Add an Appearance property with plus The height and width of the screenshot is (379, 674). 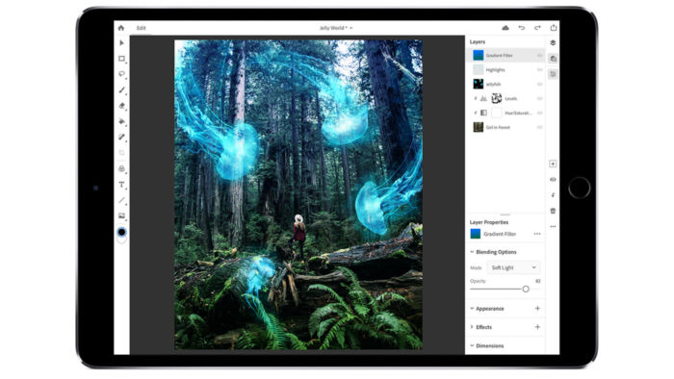pos(537,308)
